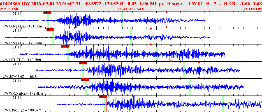Image resolution: width=262 pixels, height=112 pixels.
Task: Click the second green bar on the MBW trace
Action: (122, 19)
